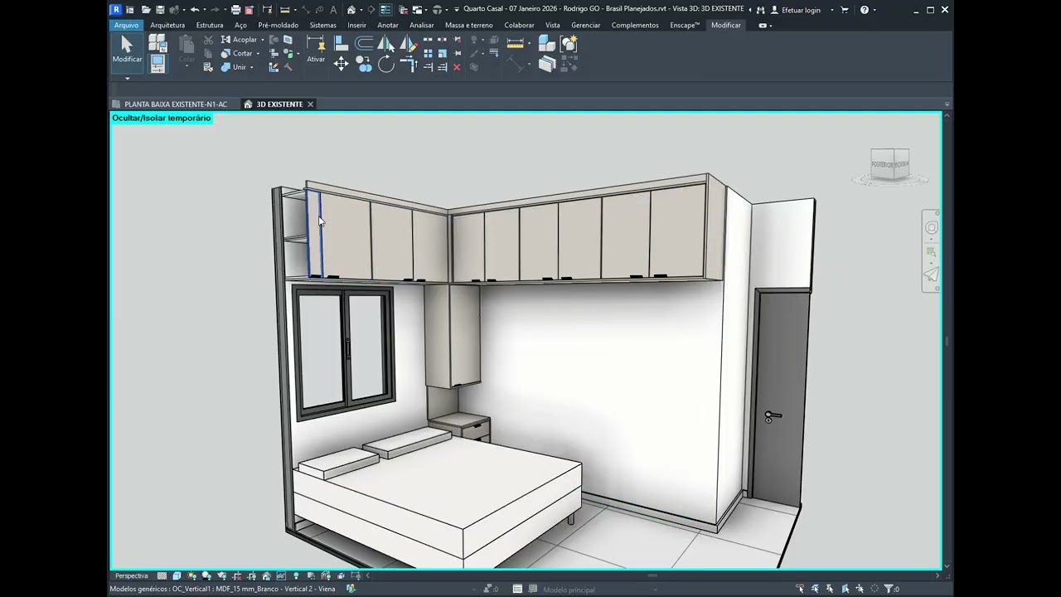The width and height of the screenshot is (1061, 597).
Task: Switch to PLANTA BAIXA EXISTENTE-N1-AC view tab
Action: point(175,104)
